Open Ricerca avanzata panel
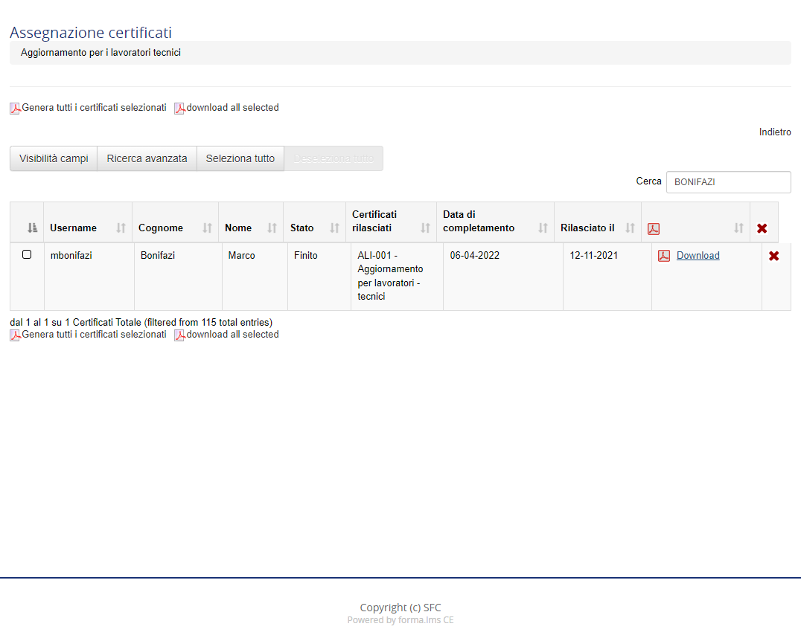 pyautogui.click(x=147, y=158)
